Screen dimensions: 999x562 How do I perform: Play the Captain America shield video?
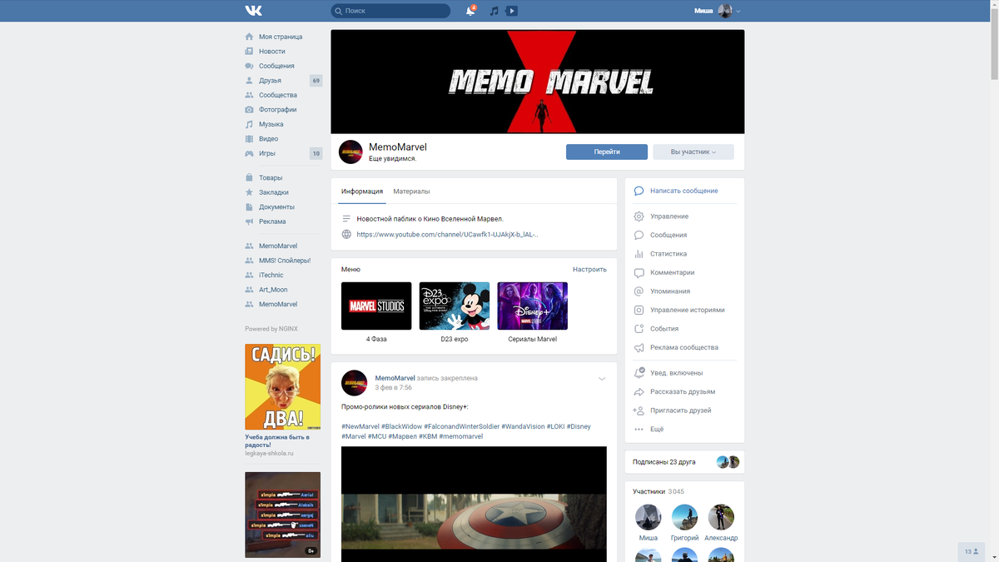click(x=474, y=504)
